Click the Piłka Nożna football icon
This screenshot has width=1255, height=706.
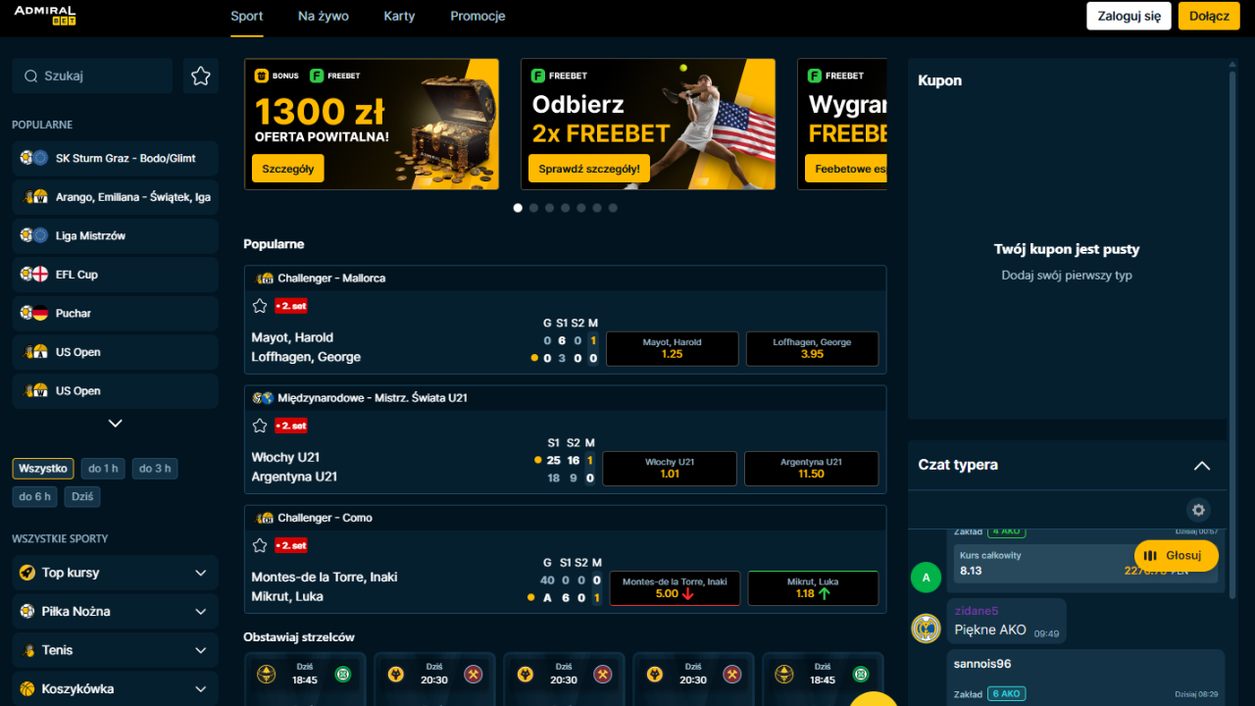tap(27, 611)
